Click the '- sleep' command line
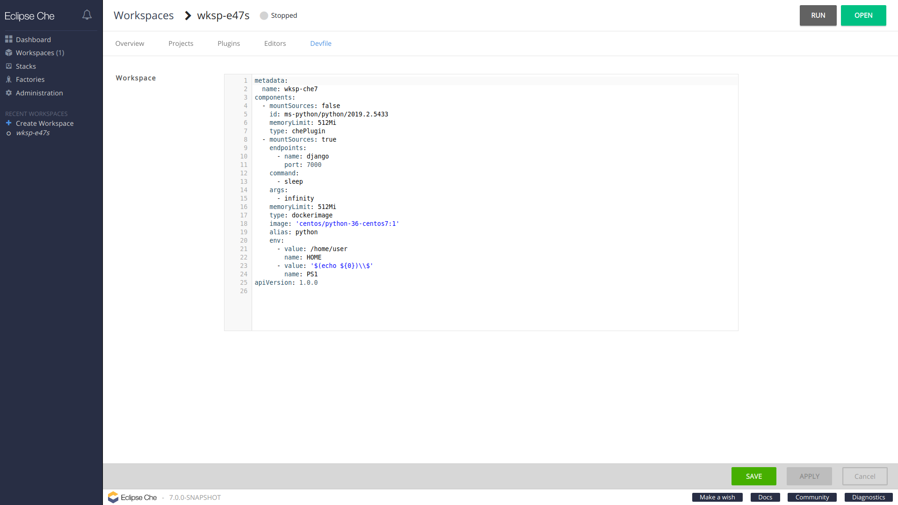This screenshot has width=898, height=505. pos(290,181)
